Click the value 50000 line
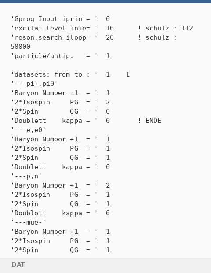The image size is (211, 273). tap(20, 47)
